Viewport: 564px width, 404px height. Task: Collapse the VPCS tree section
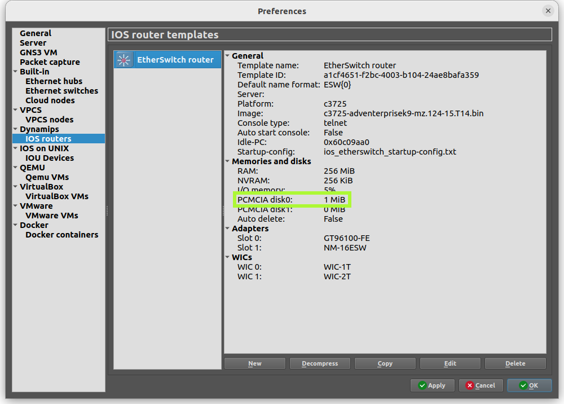[x=15, y=109]
